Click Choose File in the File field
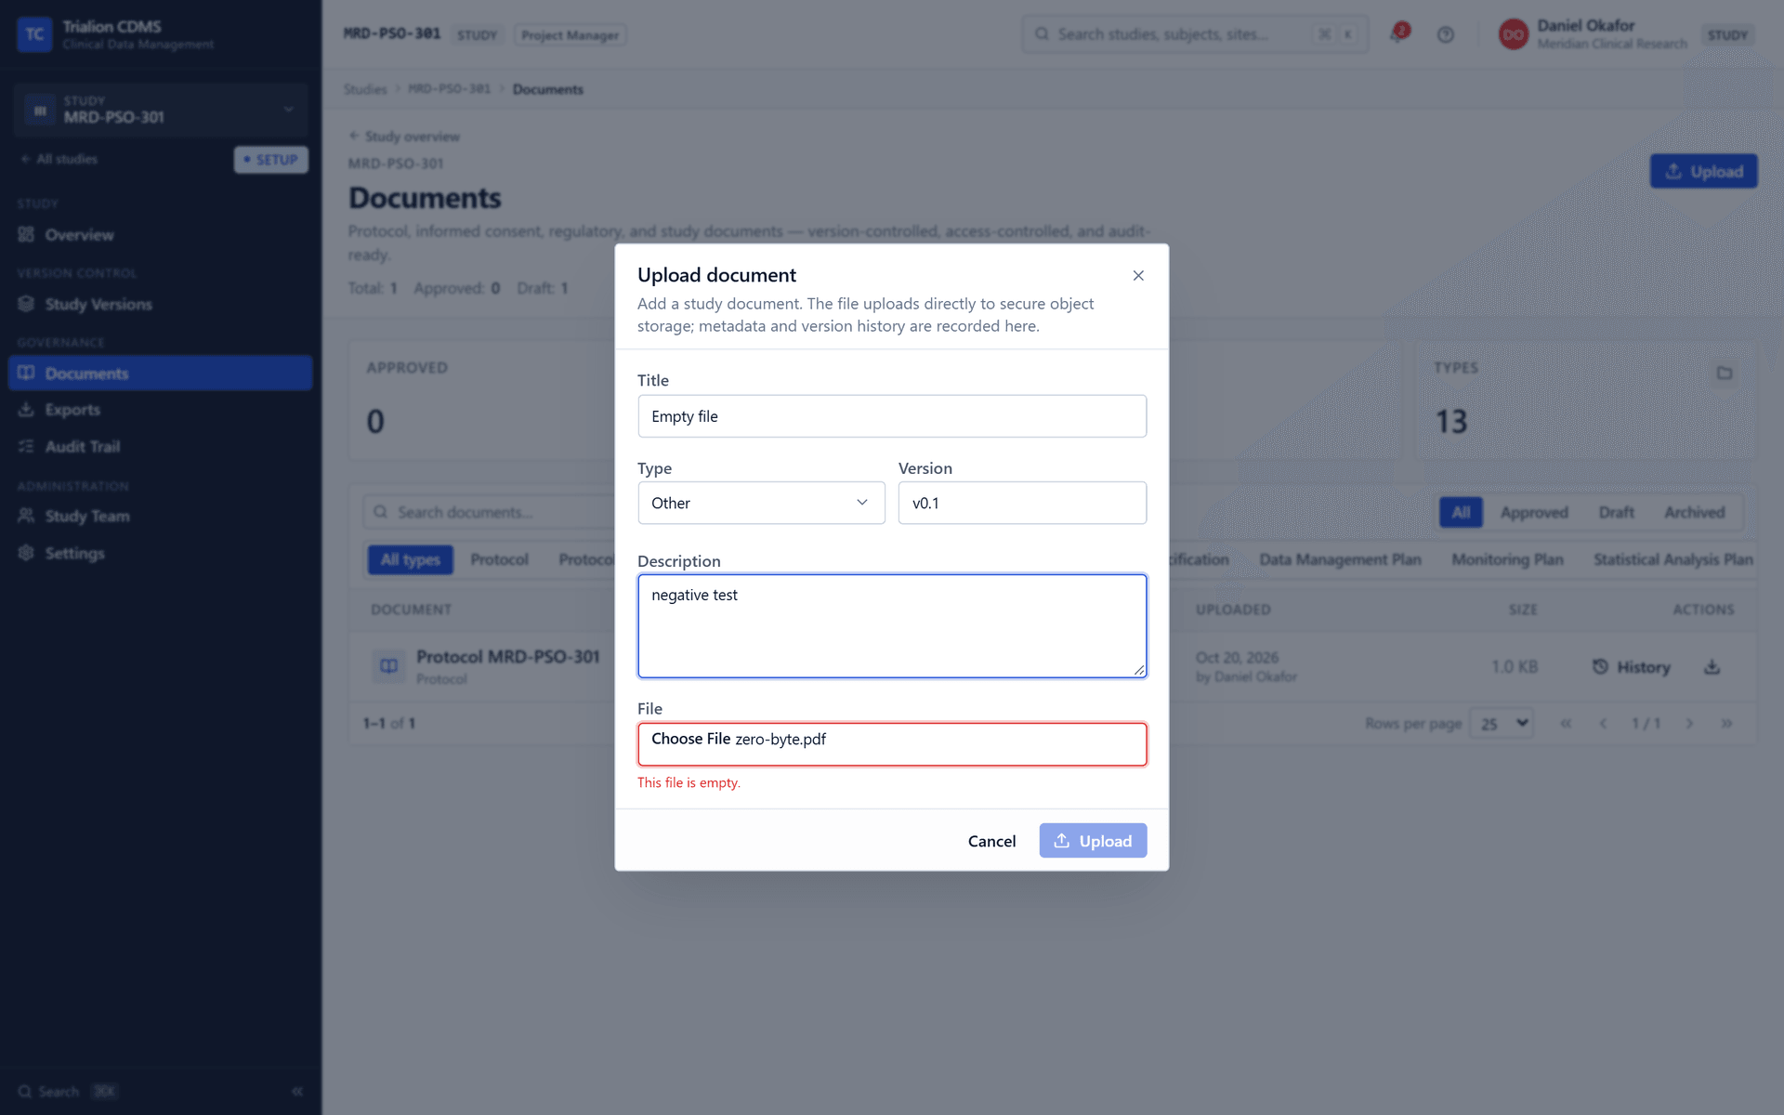Image resolution: width=1784 pixels, height=1115 pixels. coord(690,739)
